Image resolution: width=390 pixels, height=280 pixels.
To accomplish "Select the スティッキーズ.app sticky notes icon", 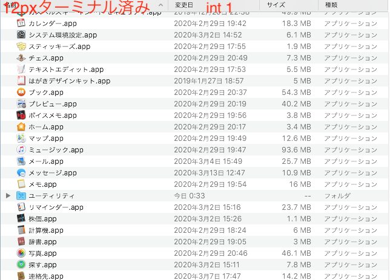I will click(x=21, y=46).
